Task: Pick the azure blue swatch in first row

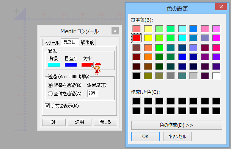Action: (x=193, y=29)
